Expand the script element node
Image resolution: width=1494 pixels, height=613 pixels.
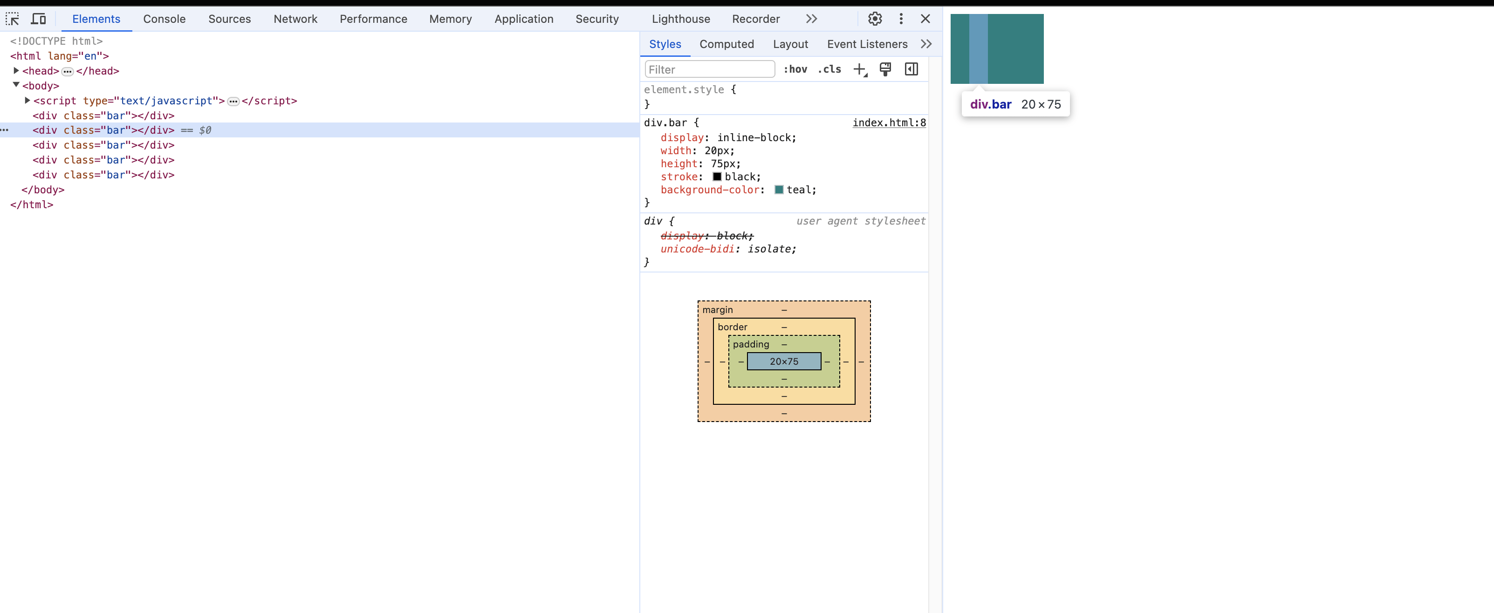point(27,100)
